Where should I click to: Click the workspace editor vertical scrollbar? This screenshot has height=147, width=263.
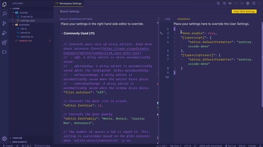coord(262,65)
